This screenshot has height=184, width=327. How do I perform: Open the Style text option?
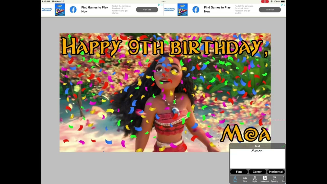(255, 179)
